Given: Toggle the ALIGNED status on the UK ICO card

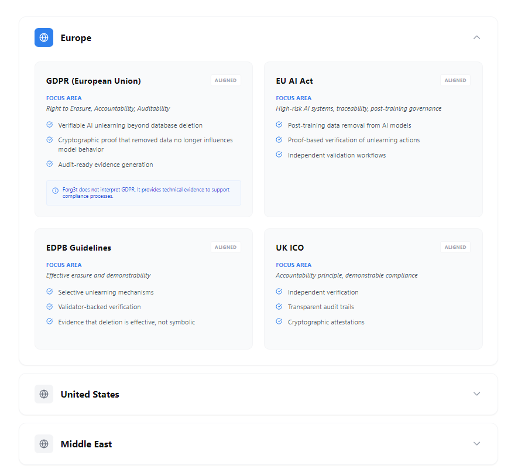Looking at the screenshot, I should coord(455,247).
